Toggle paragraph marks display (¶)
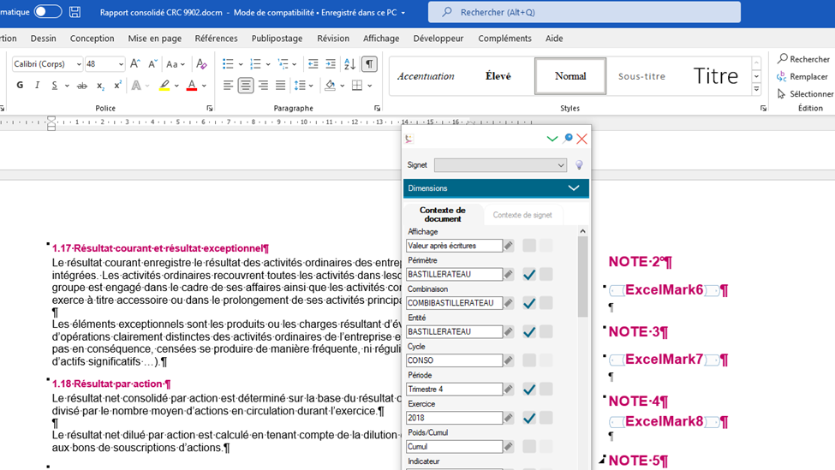Image resolution: width=835 pixels, height=470 pixels. (x=369, y=64)
